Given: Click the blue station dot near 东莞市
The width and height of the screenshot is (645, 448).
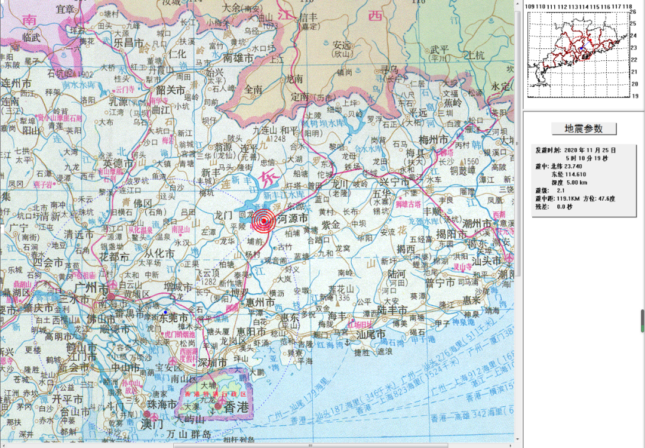Looking at the screenshot, I should (166, 311).
